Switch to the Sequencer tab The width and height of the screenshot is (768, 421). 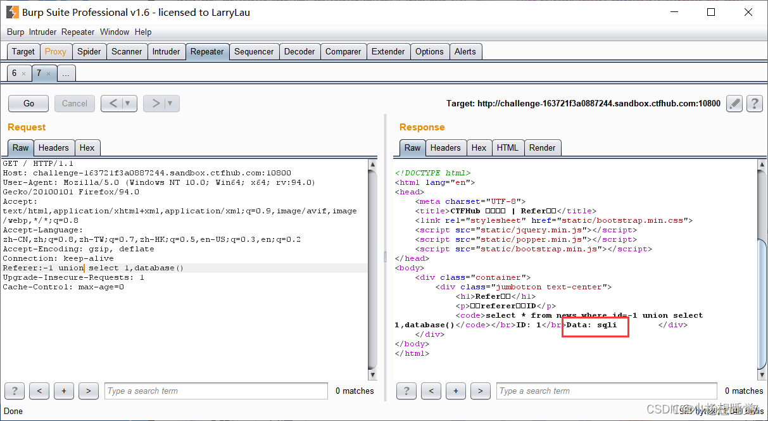[254, 51]
